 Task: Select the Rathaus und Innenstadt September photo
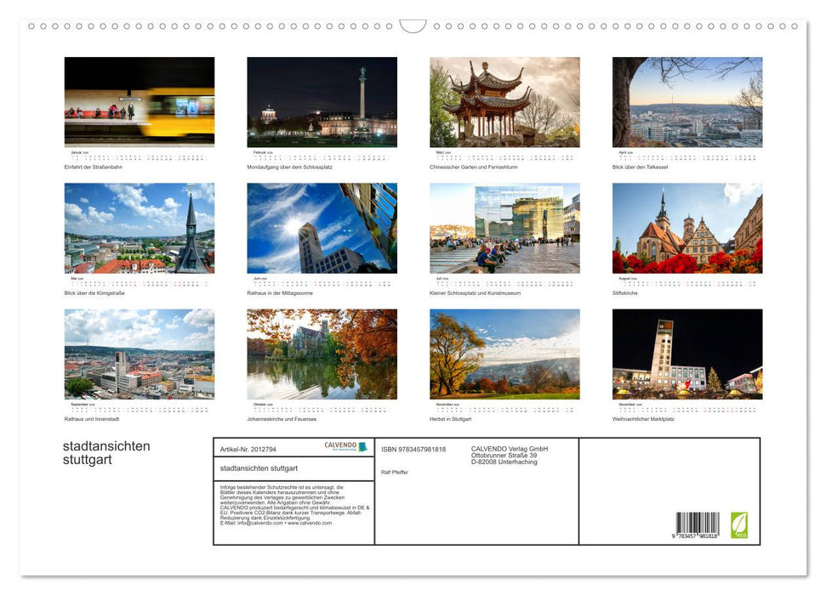point(140,354)
